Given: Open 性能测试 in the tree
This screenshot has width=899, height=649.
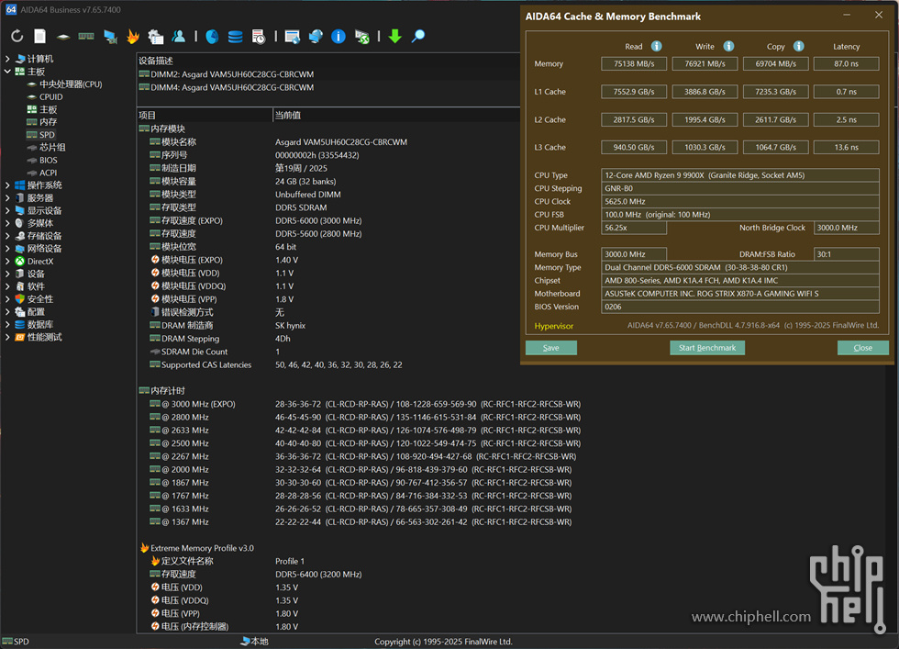Looking at the screenshot, I should point(44,337).
